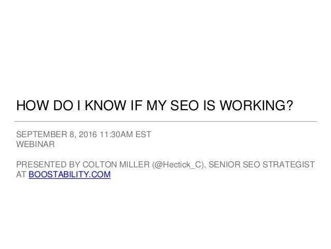Click the SEPTEMBER 8, 2016 date text
Image resolution: width=331 pixels, height=249 pixels.
(x=57, y=135)
